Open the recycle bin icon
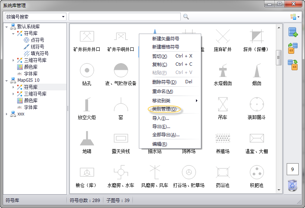Viewport: 305px width, 208px height. click(292, 185)
